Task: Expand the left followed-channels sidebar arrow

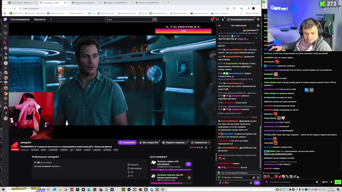Action: [5, 26]
